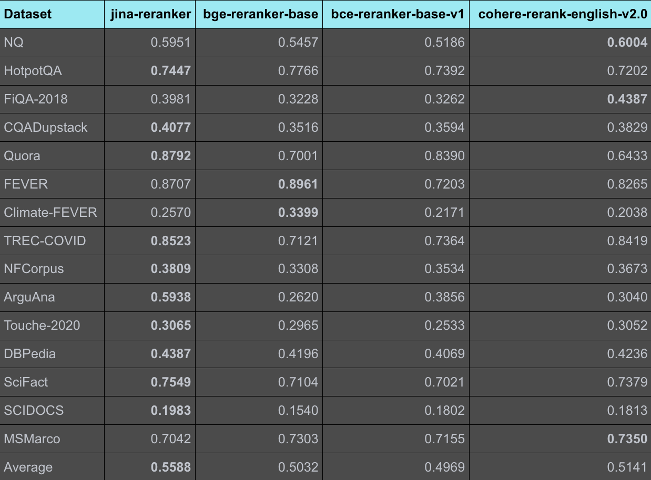The width and height of the screenshot is (651, 480).
Task: Click the TREC-COVID row label
Action: pos(45,241)
